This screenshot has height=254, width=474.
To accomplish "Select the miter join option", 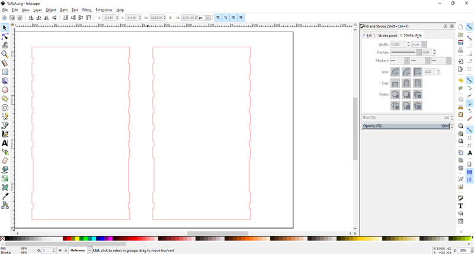I will [x=418, y=72].
